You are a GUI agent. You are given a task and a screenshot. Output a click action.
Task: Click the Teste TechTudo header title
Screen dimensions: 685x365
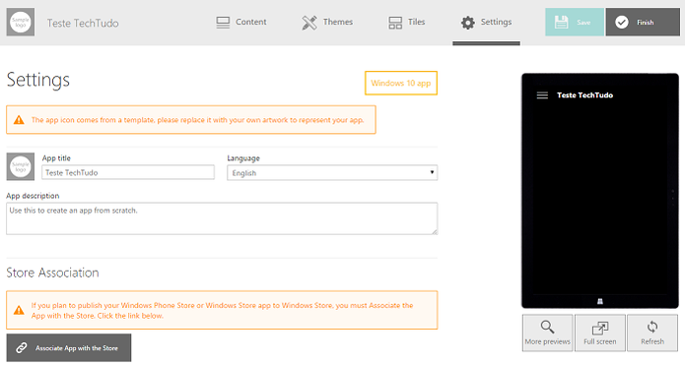[83, 23]
